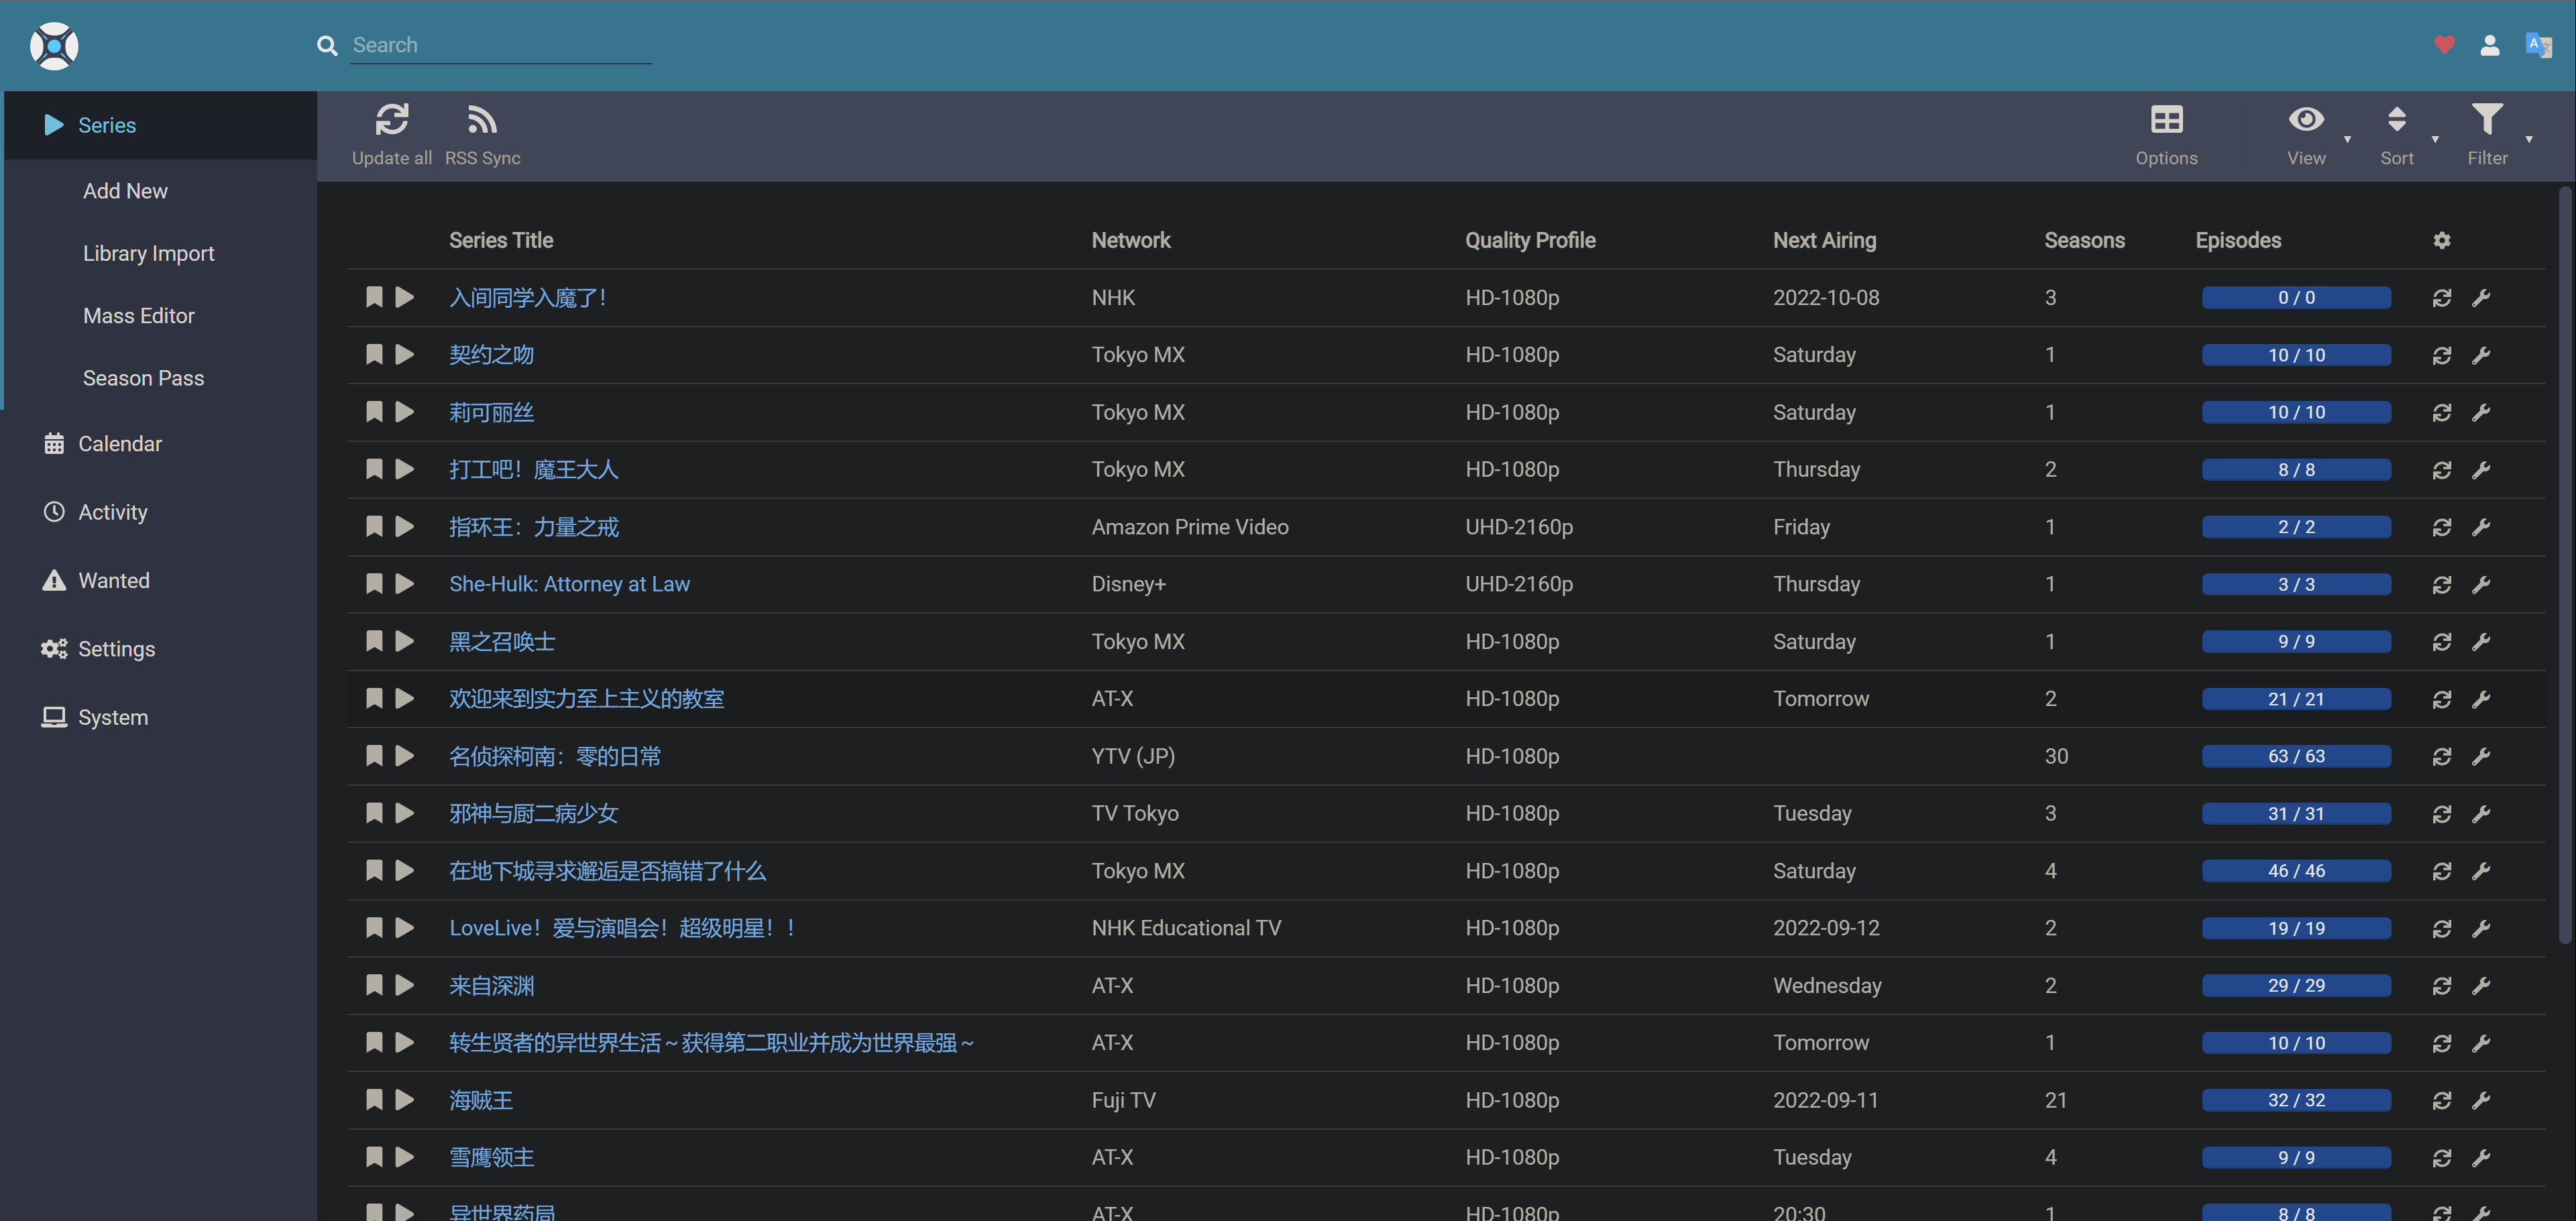
Task: Click wrench icon for 莉可丽丝 row
Action: tap(2481, 412)
